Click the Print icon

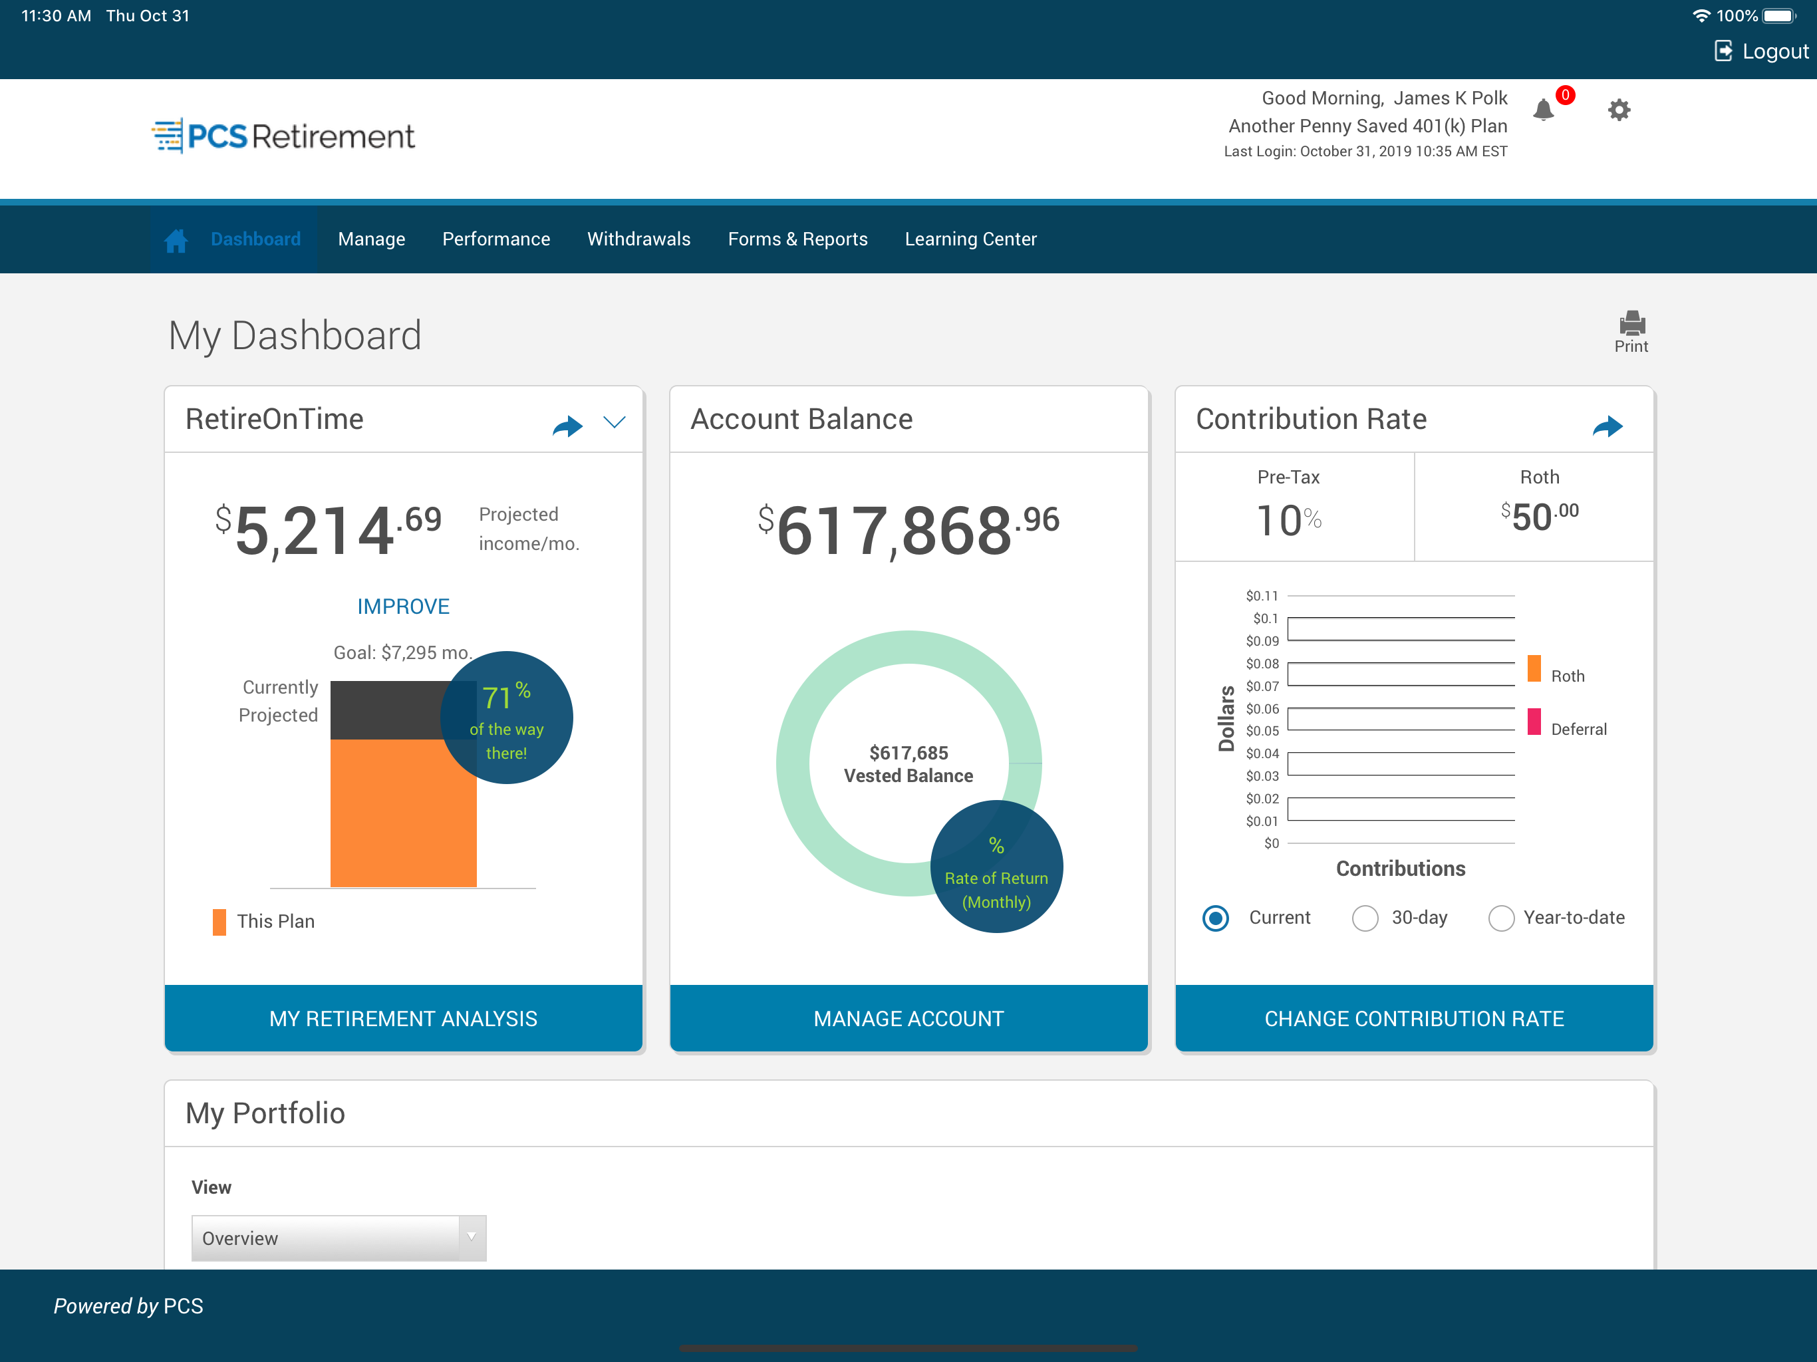[x=1631, y=323]
